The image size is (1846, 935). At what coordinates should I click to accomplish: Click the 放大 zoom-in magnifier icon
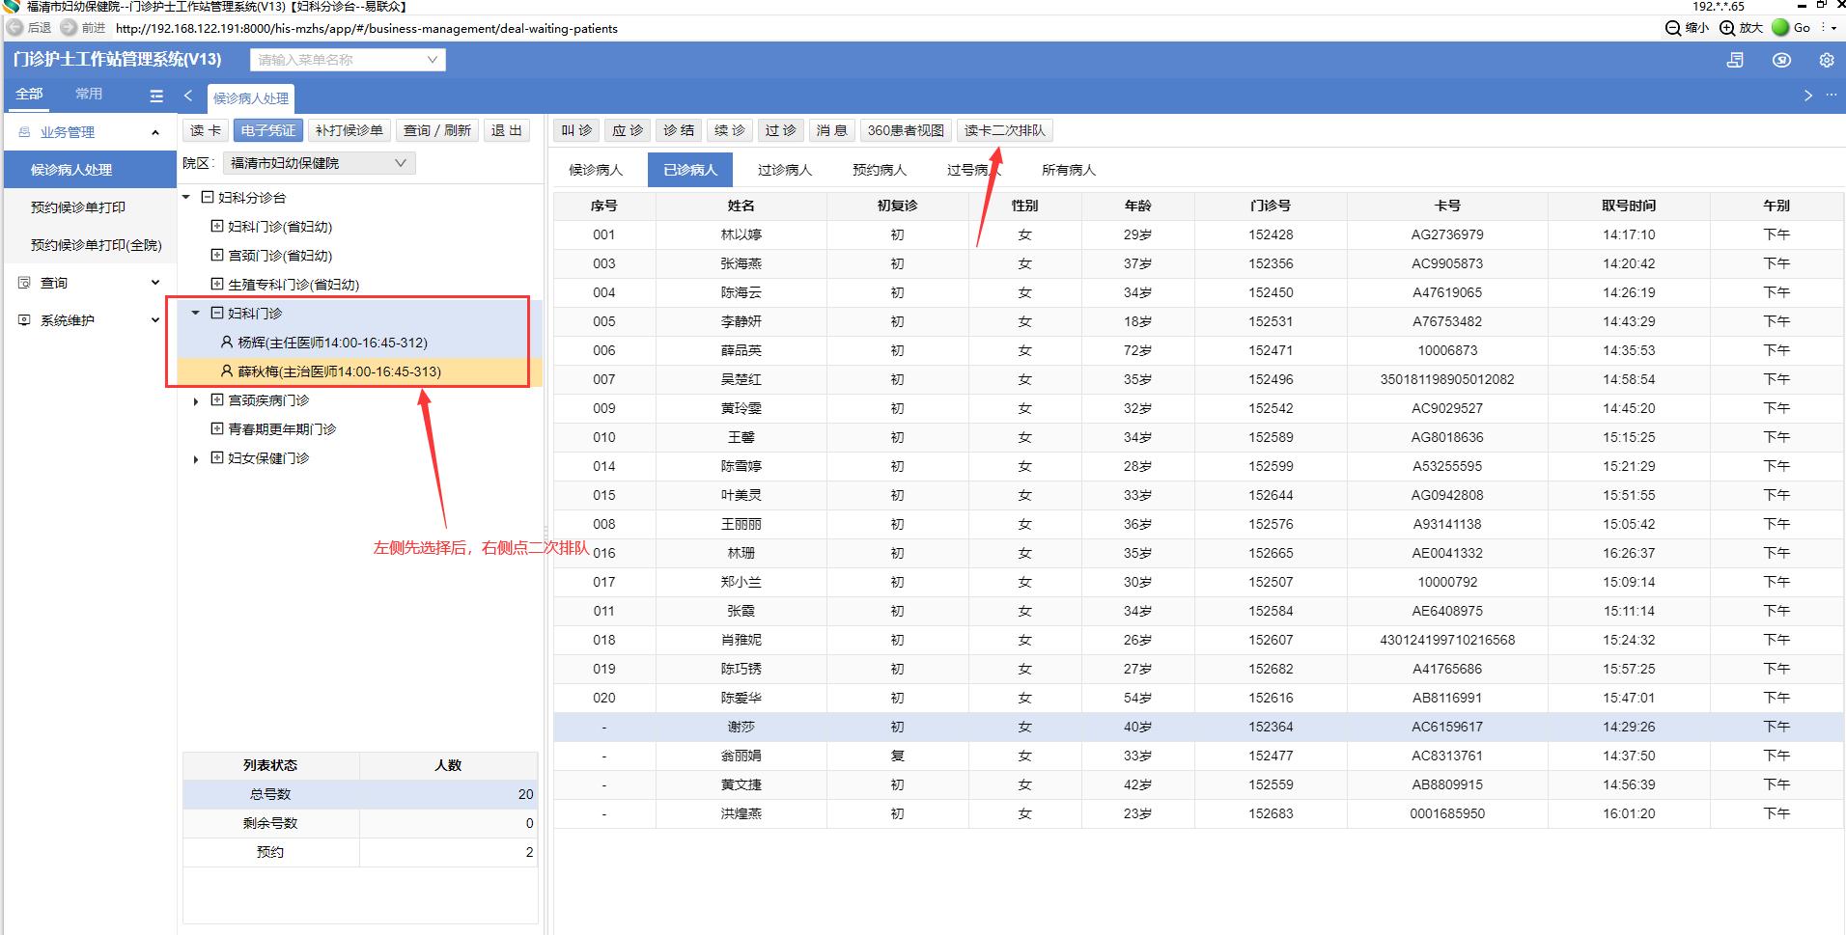point(1727,28)
